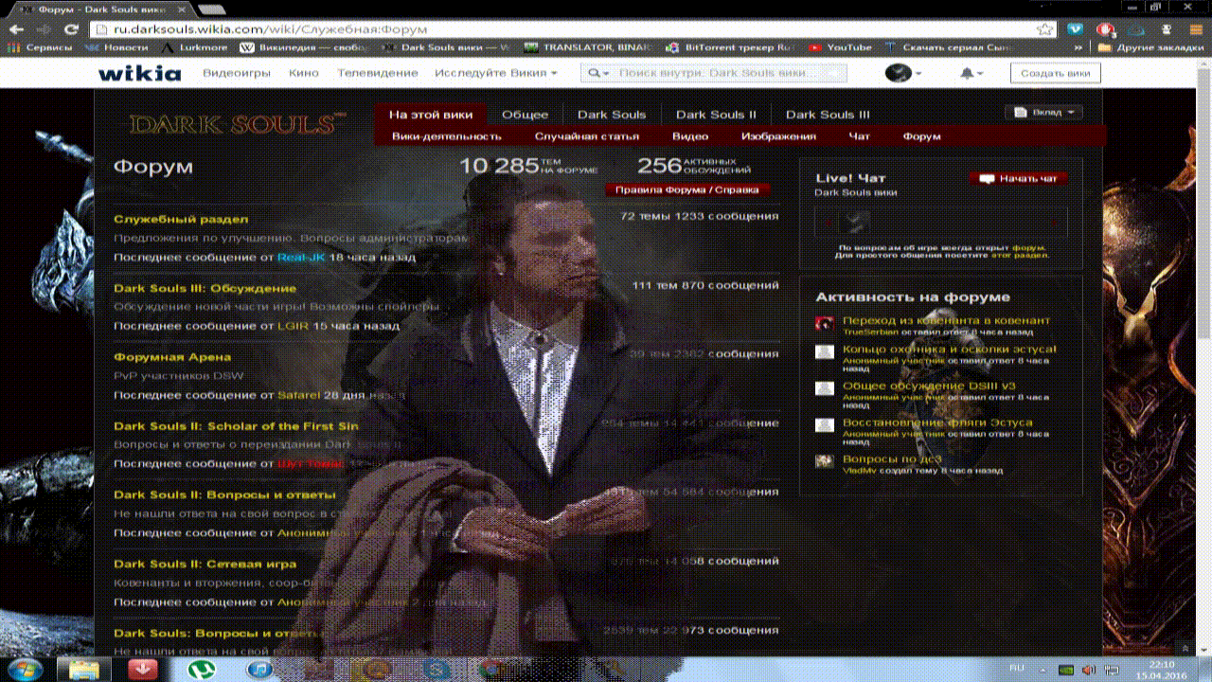Switch to the Dark Souls II tab

[716, 115]
